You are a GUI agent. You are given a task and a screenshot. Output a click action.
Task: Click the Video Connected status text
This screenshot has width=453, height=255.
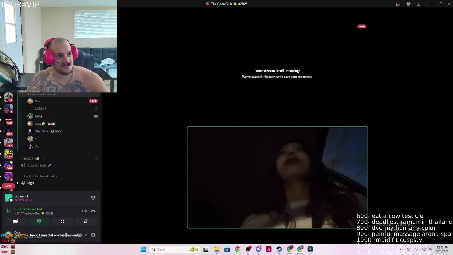28,209
